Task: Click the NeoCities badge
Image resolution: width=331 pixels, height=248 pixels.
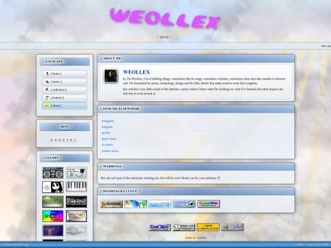Action: click(159, 227)
